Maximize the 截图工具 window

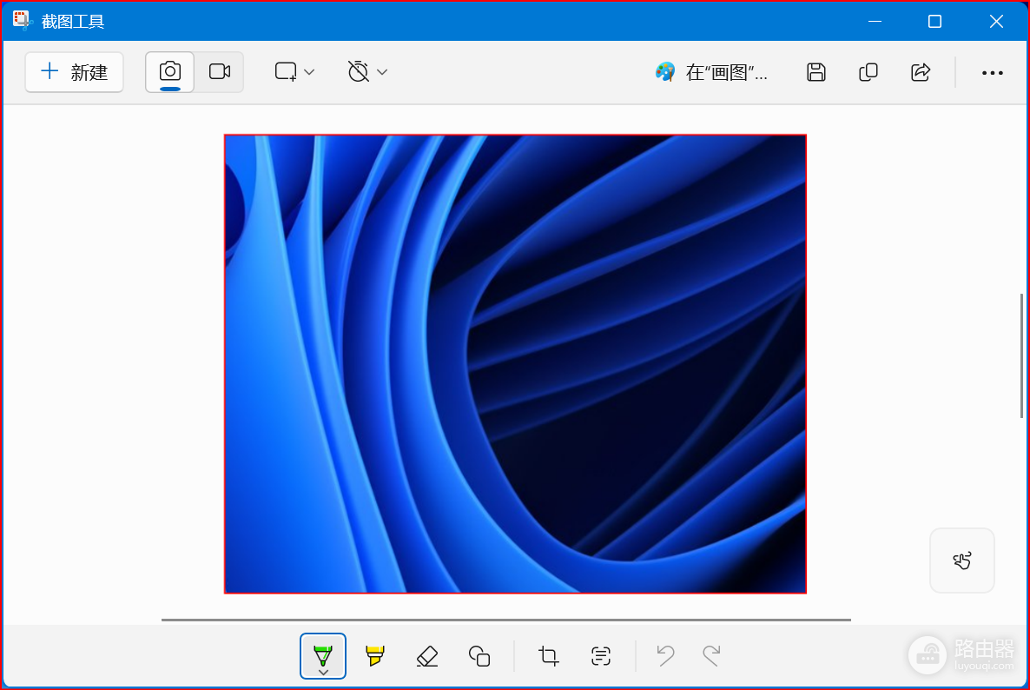coord(934,21)
